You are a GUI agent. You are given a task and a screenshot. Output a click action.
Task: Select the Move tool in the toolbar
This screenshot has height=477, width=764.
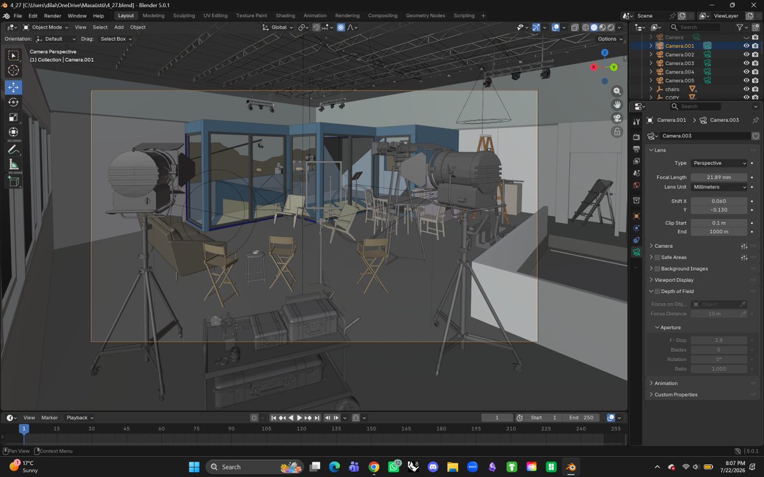pyautogui.click(x=13, y=87)
